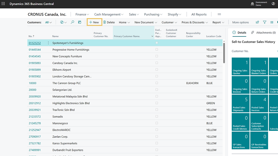Click the Share icon in the toolbar

tap(257, 22)
